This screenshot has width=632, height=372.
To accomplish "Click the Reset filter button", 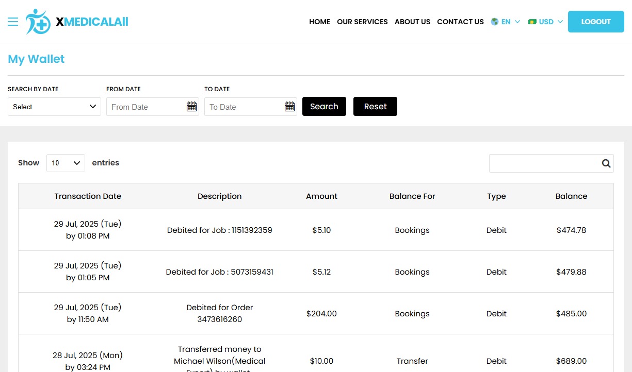I will click(375, 107).
